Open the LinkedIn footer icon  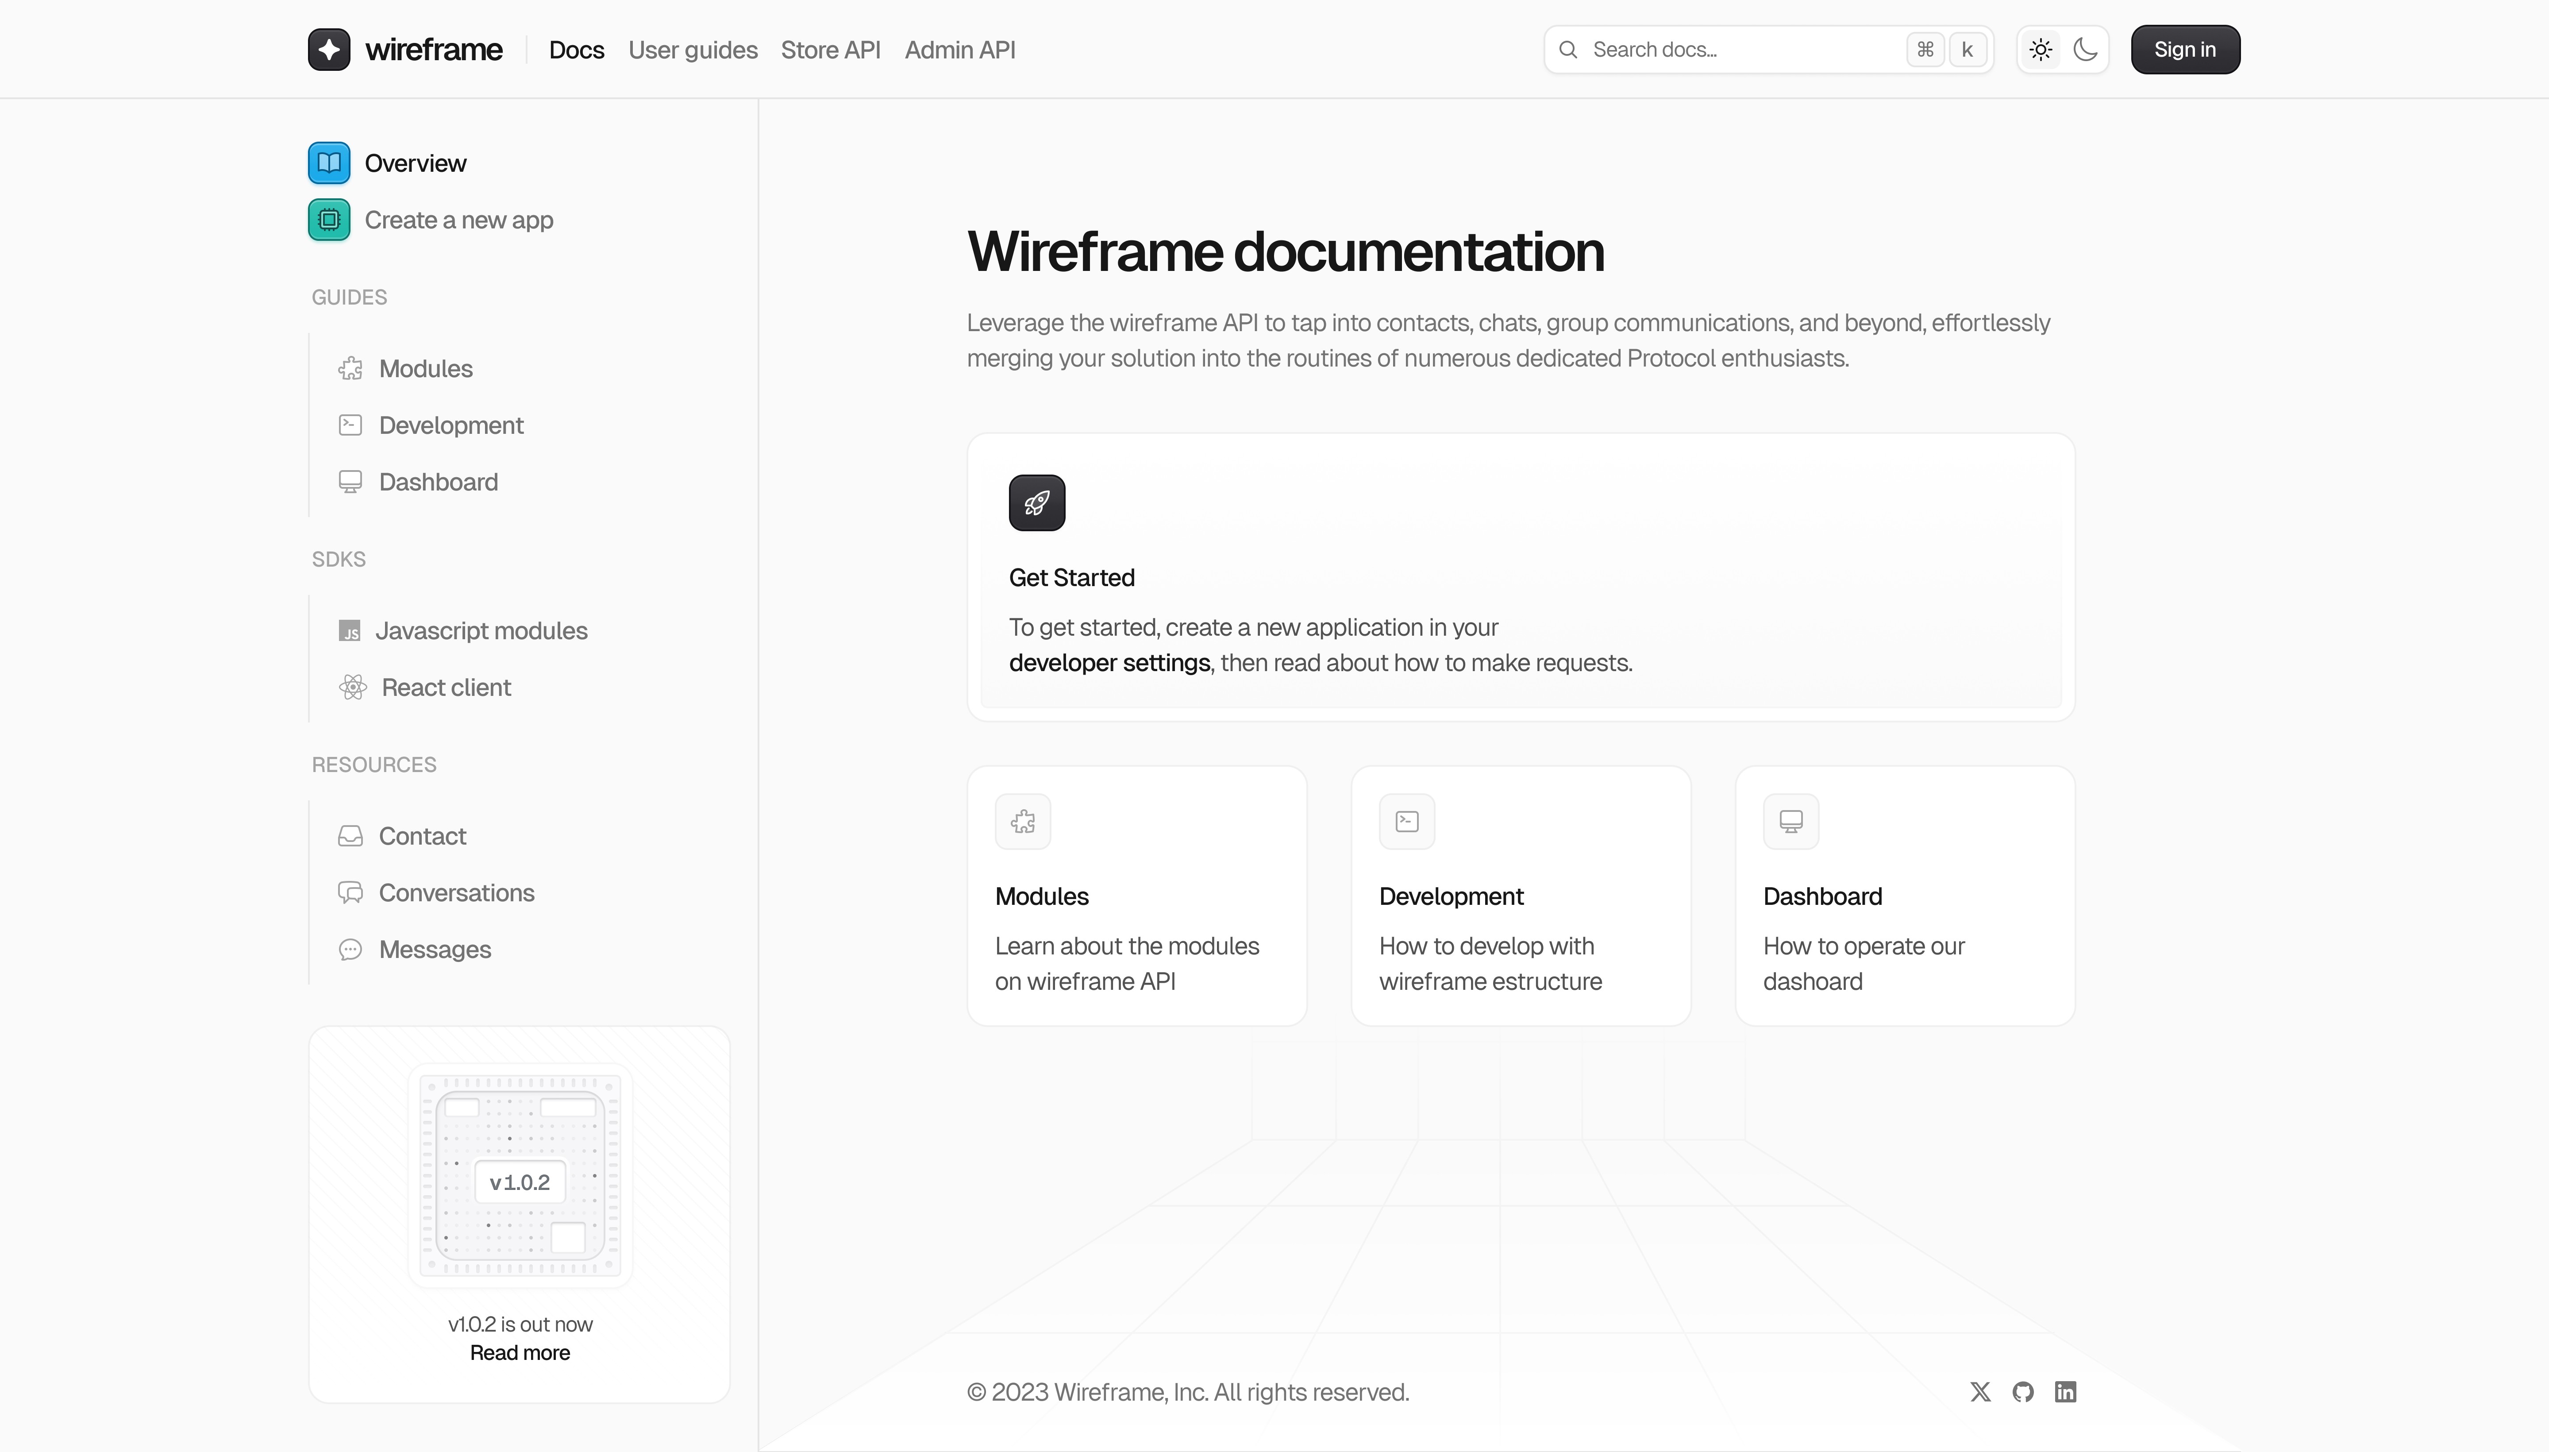point(2065,1392)
